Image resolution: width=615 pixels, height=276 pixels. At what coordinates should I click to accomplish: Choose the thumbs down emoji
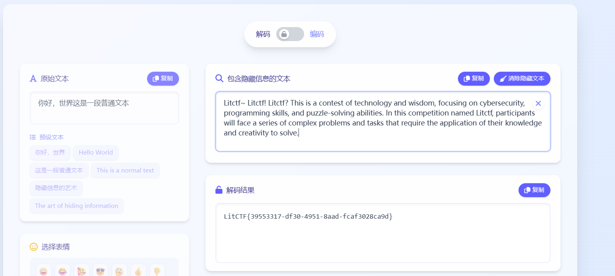157,272
